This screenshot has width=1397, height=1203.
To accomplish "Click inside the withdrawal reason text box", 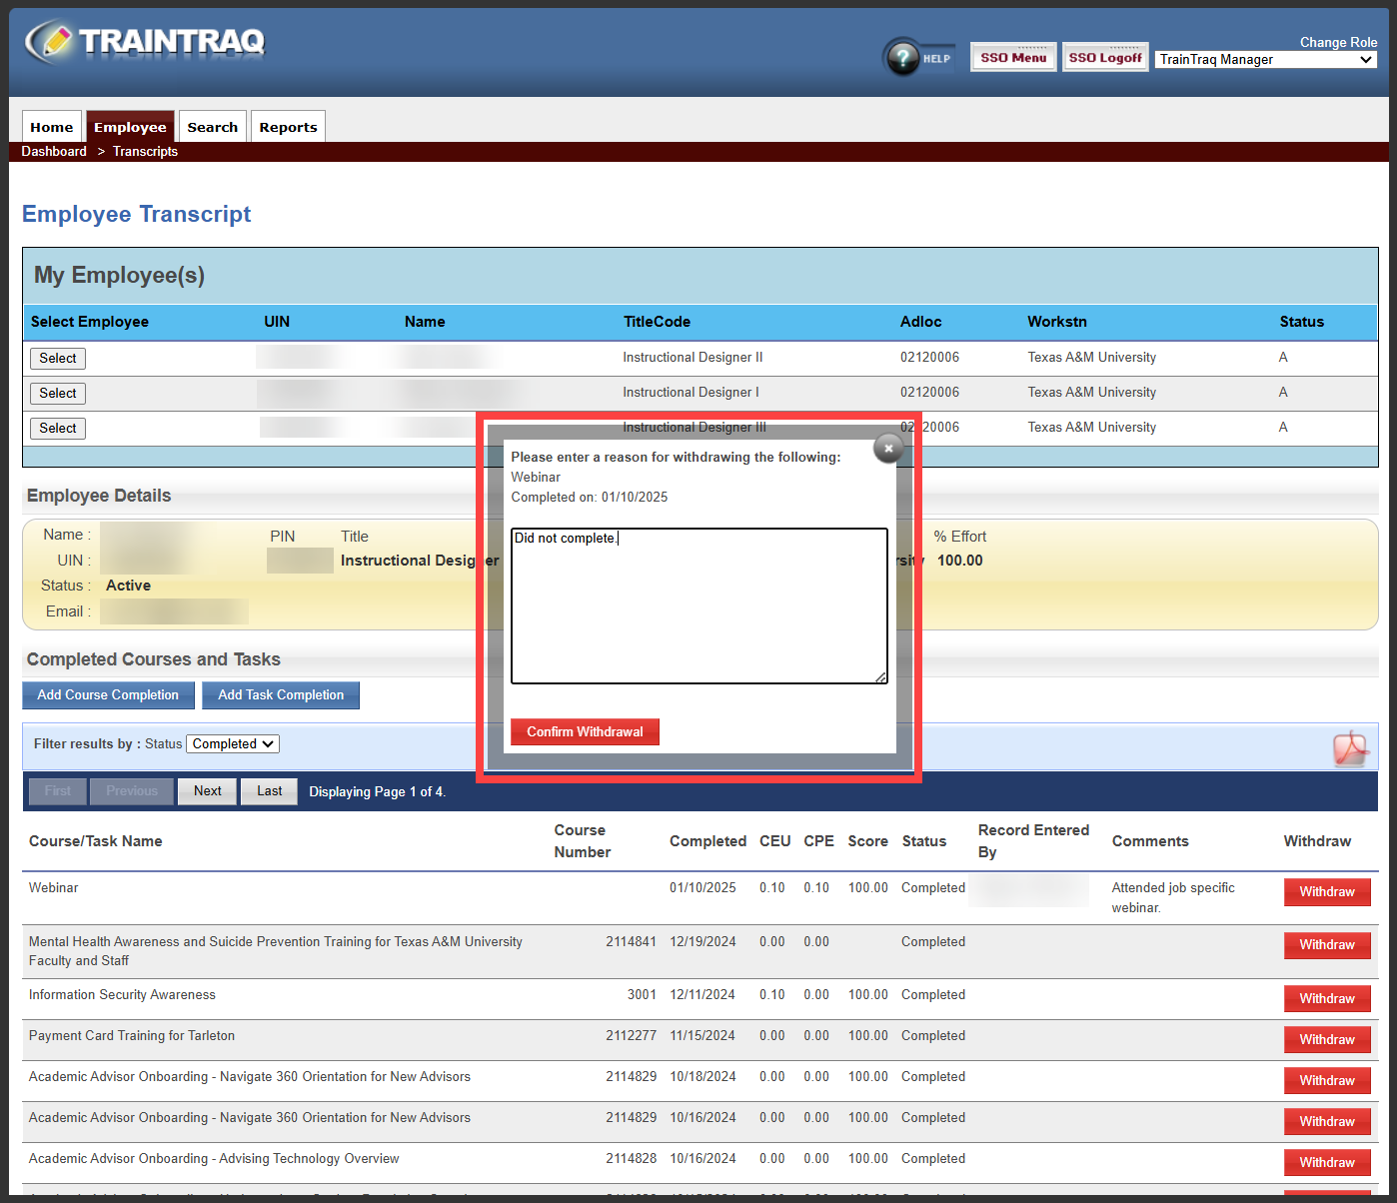I will coord(698,604).
